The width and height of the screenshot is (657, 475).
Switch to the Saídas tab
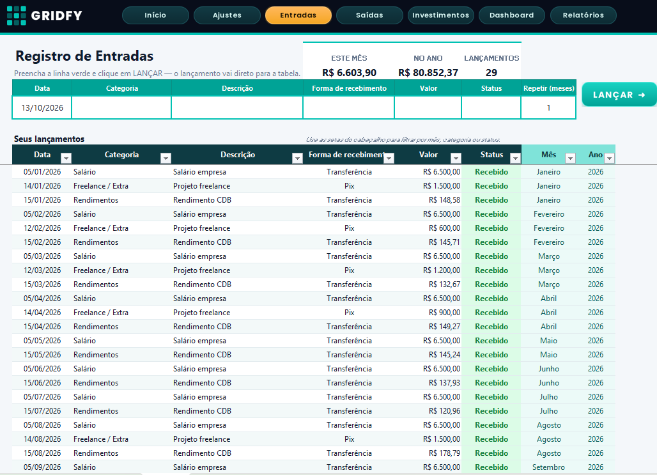point(369,15)
